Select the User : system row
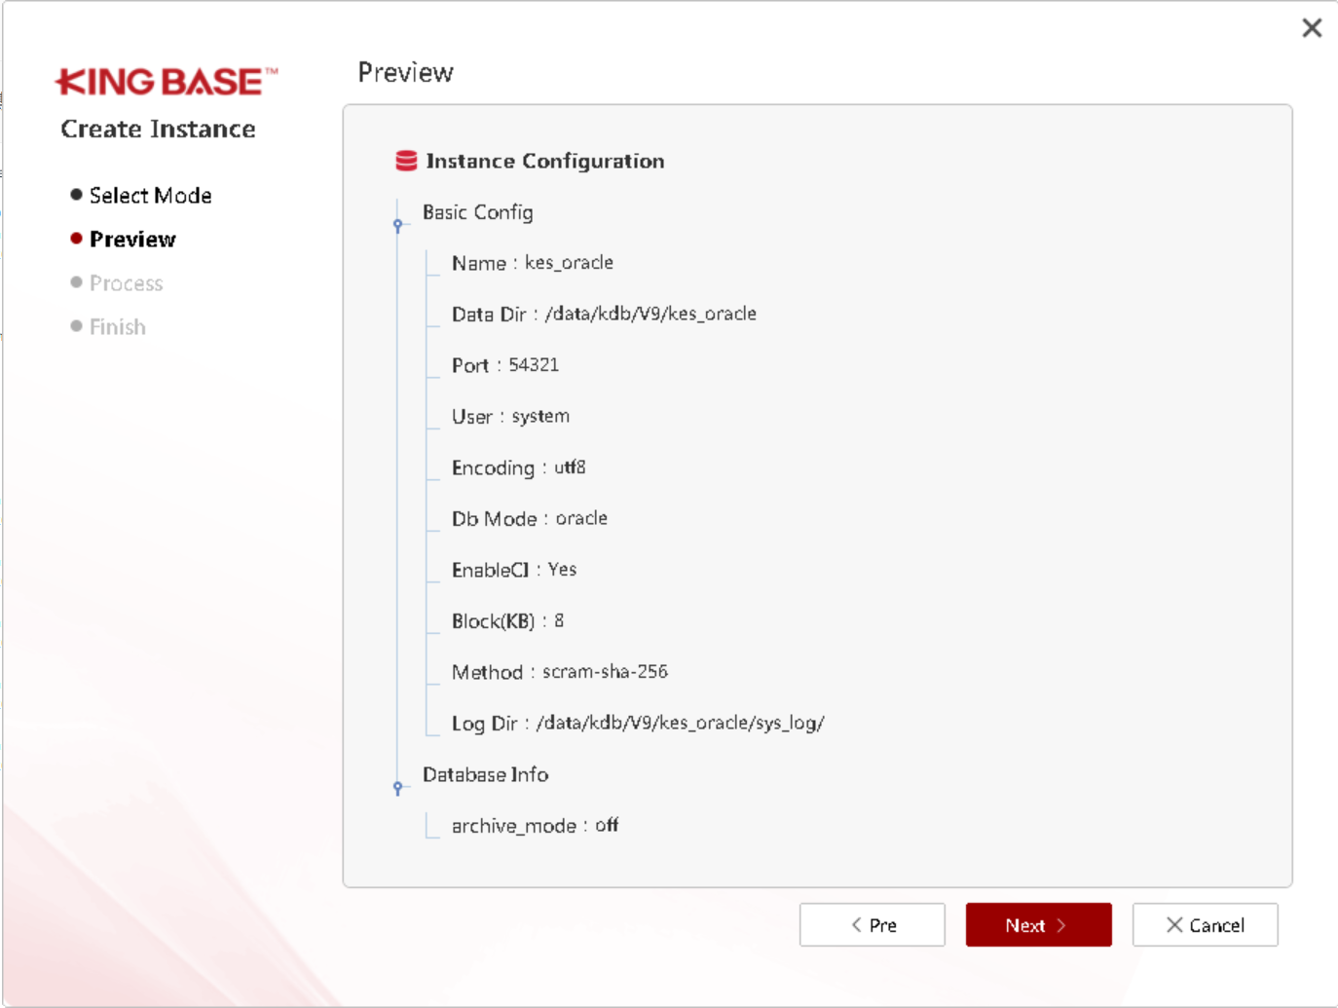 [x=510, y=416]
